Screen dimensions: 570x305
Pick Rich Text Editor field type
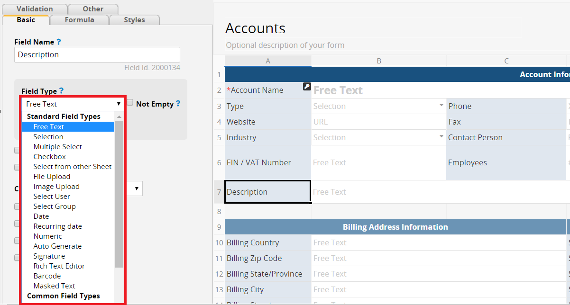59,266
